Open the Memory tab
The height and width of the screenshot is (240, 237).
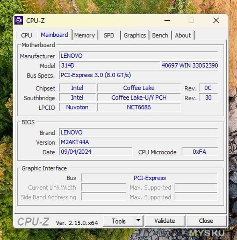[85, 35]
